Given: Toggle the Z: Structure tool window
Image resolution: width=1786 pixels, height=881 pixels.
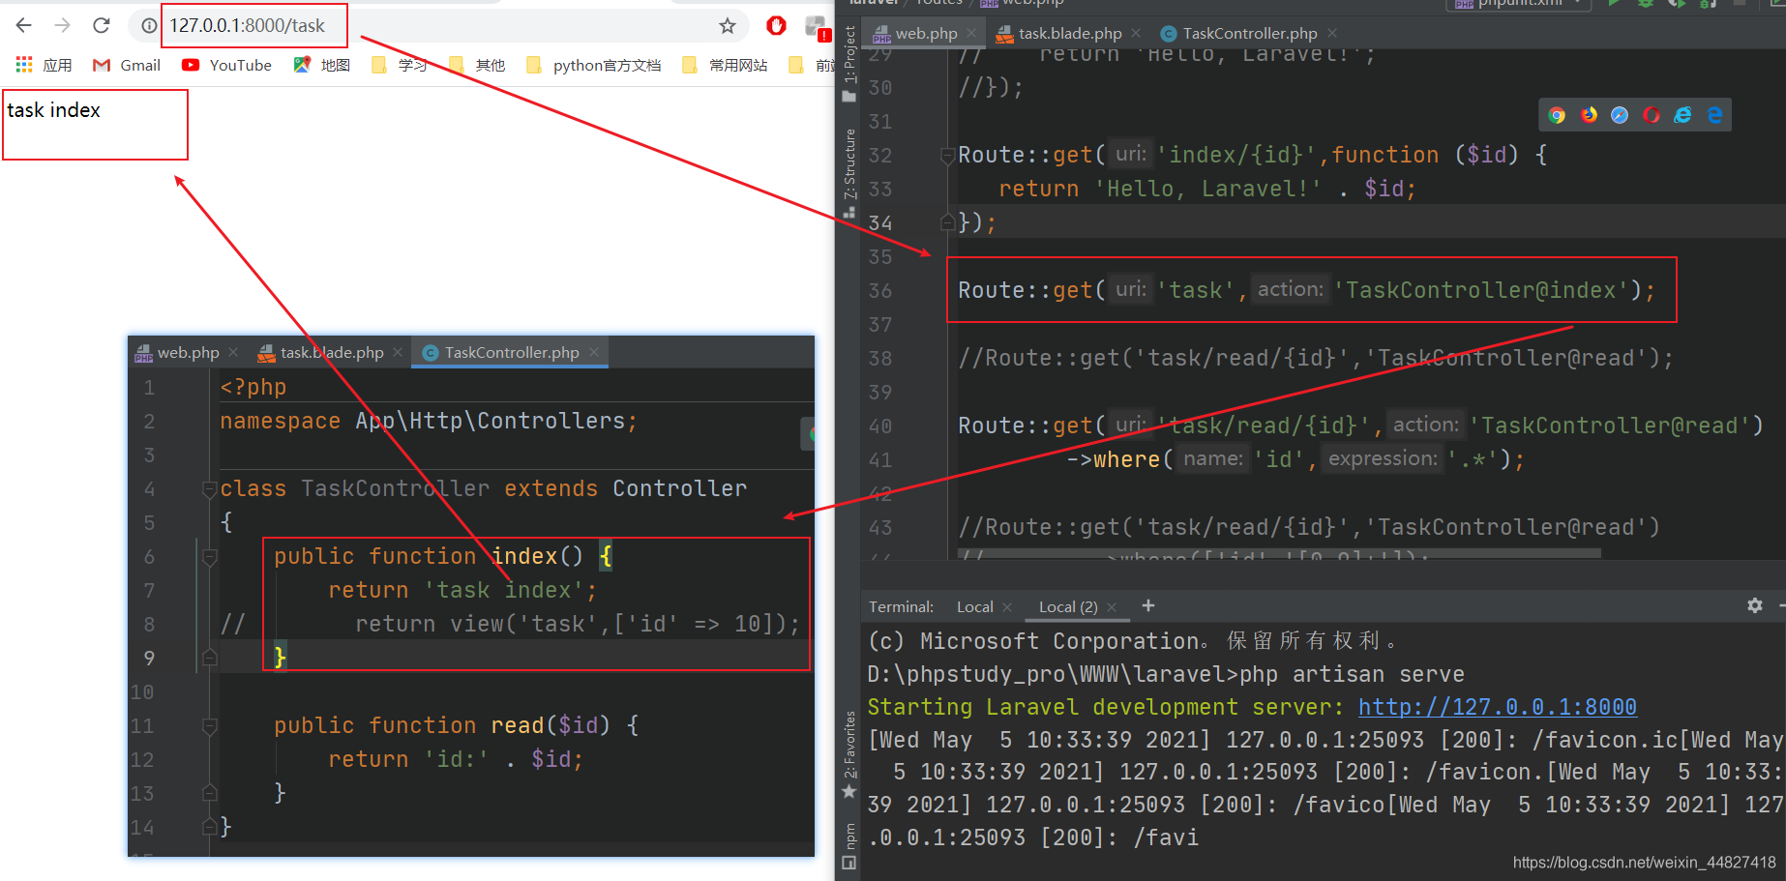Looking at the screenshot, I should tap(848, 172).
